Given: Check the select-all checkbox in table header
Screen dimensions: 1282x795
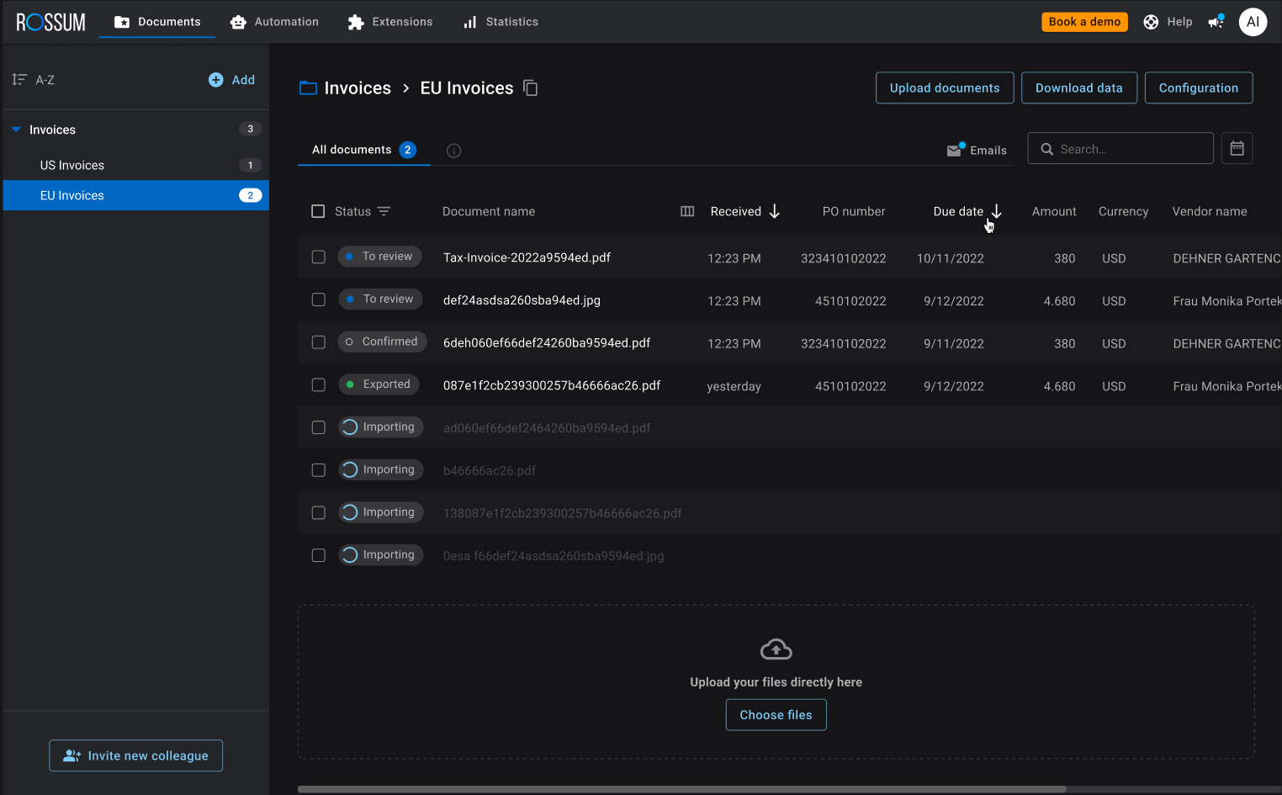Looking at the screenshot, I should [x=318, y=211].
